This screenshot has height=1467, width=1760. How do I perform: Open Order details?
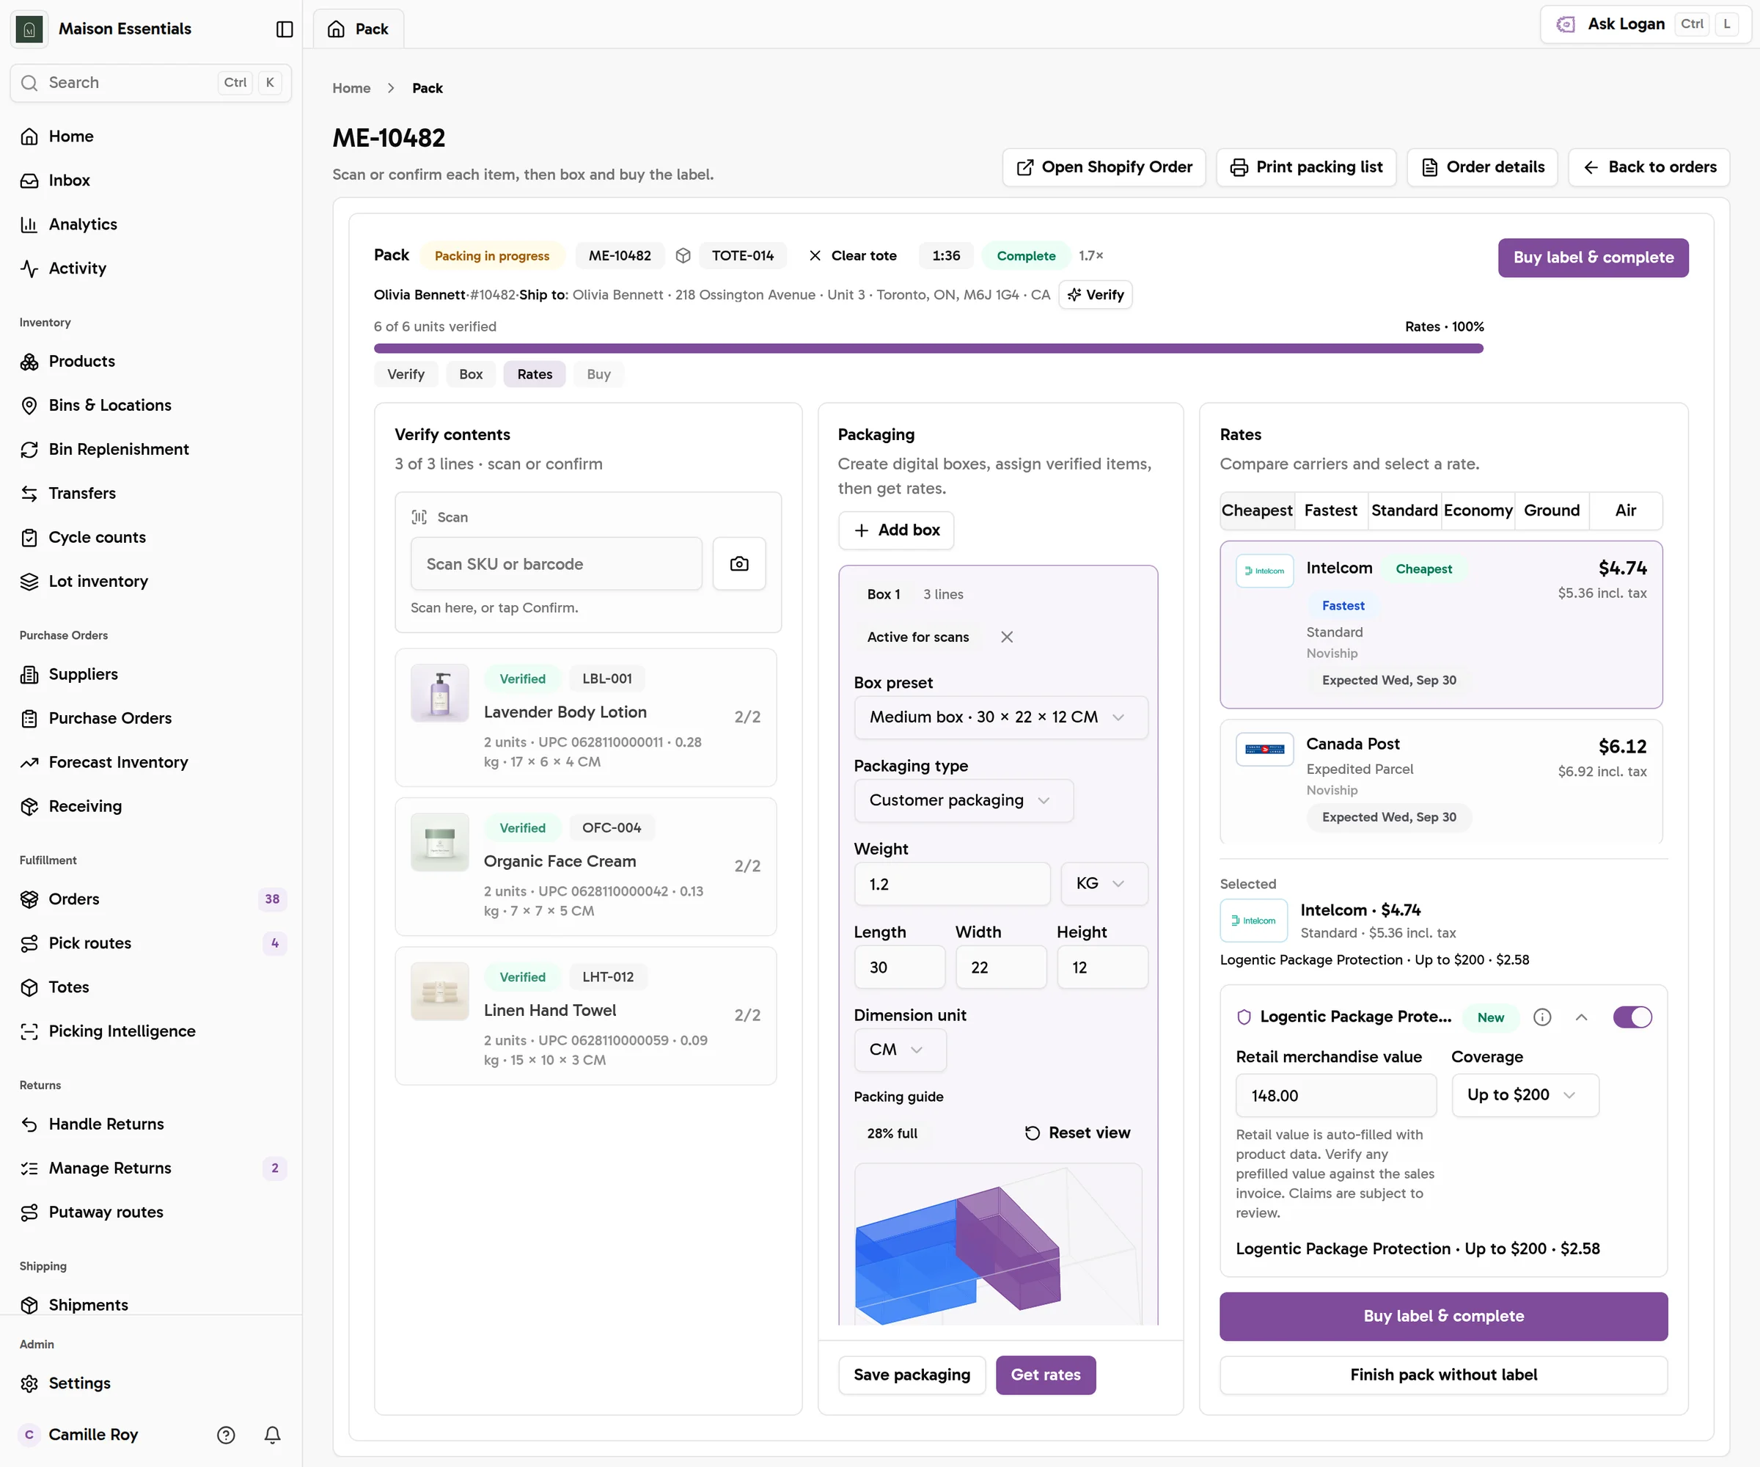(1482, 167)
